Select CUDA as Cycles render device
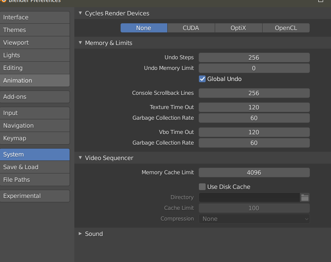This screenshot has width=331, height=262. coord(191,28)
